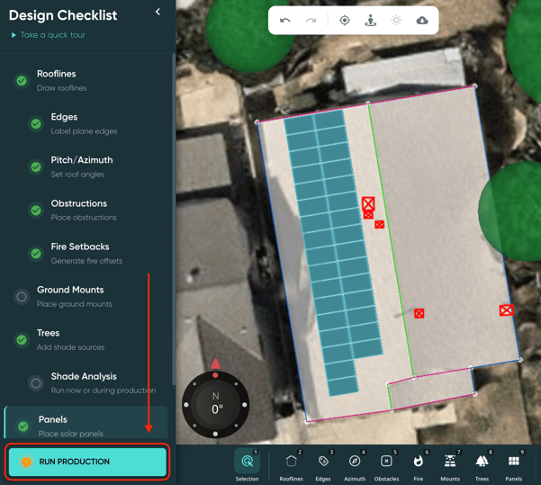
Task: Toggle Ground Mounts checklist circle
Action: coord(22,296)
